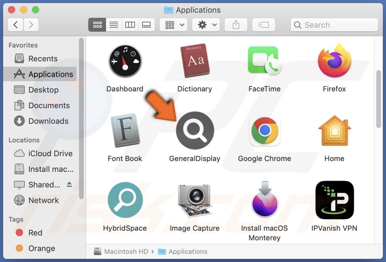Go forward with the right chevron button
Screen dimensions: 386x262
[x=31, y=24]
